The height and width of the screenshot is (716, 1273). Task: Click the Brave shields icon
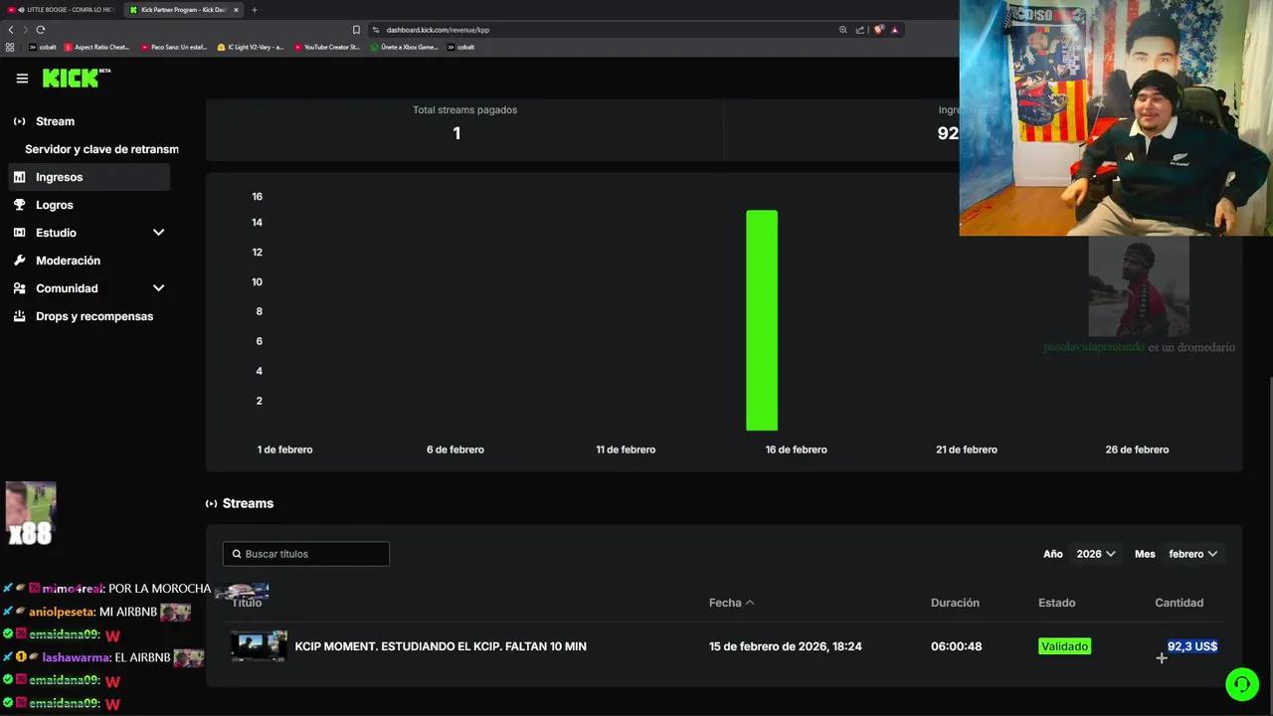(878, 30)
